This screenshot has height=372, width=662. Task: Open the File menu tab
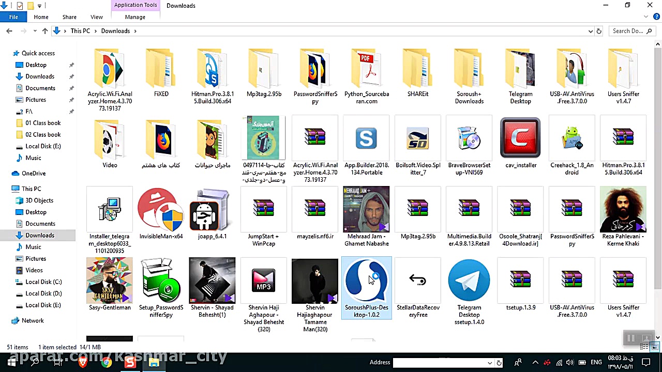[x=13, y=17]
